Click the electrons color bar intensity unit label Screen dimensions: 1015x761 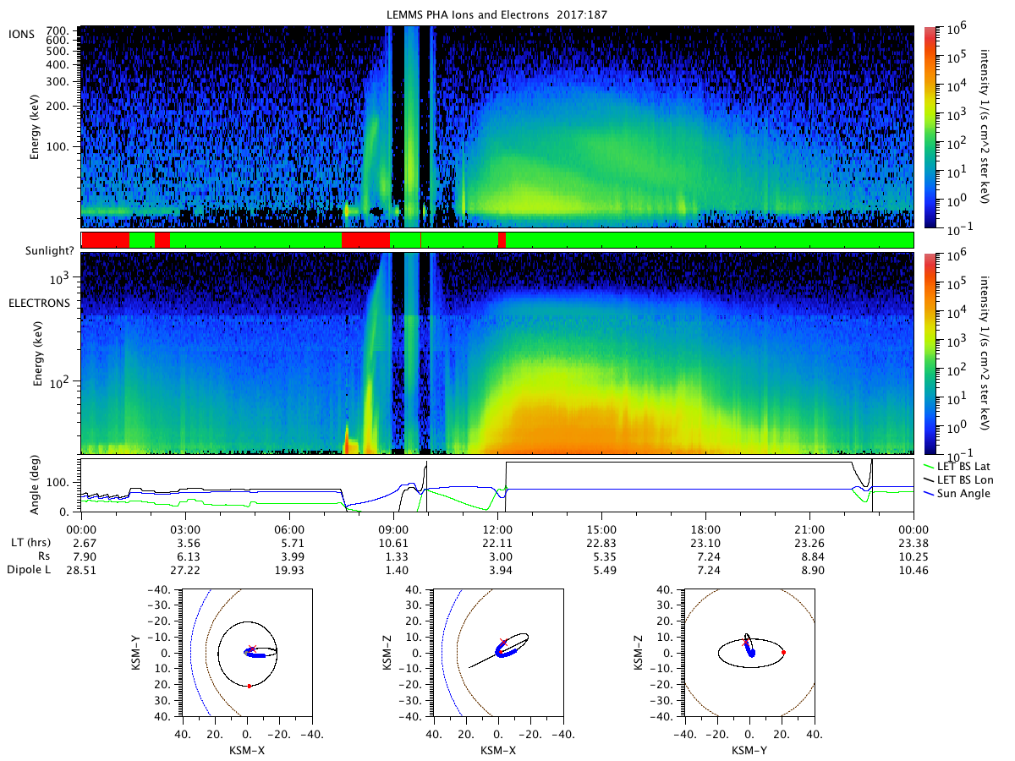click(983, 353)
